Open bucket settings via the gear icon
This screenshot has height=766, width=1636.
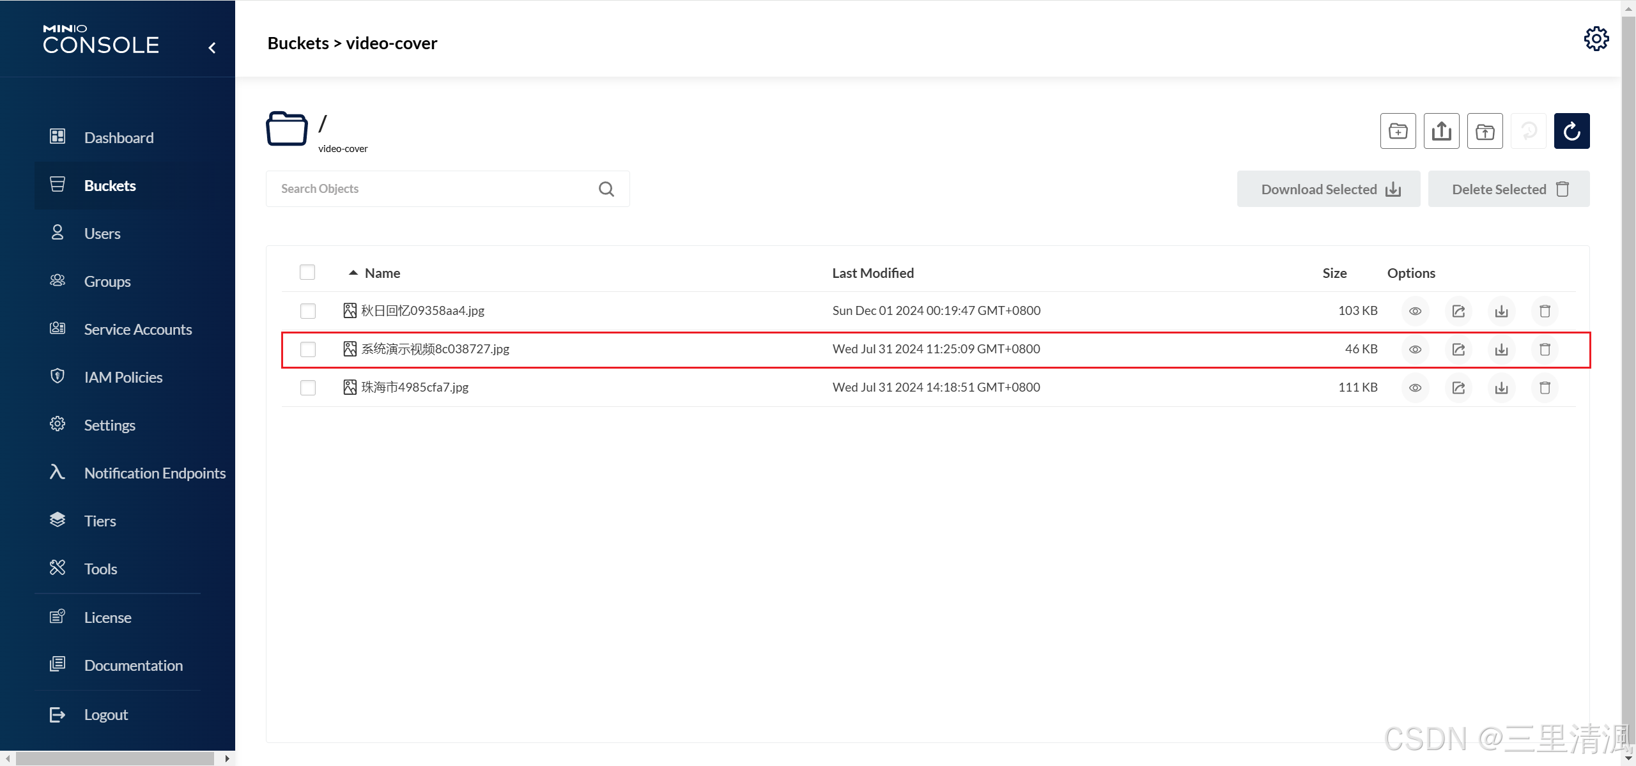pos(1596,38)
